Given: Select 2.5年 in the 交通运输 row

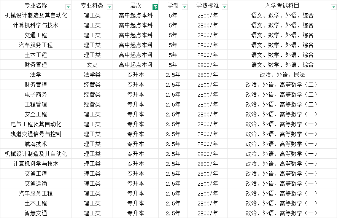Looking at the screenshot, I should click(x=173, y=183).
